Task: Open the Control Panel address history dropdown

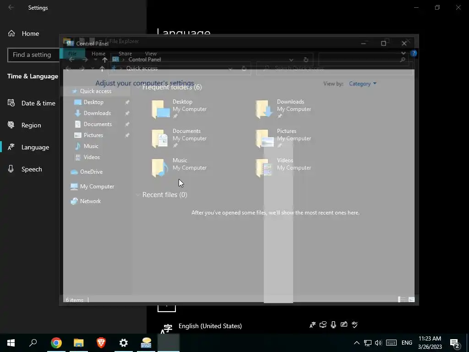Action: pos(291,60)
